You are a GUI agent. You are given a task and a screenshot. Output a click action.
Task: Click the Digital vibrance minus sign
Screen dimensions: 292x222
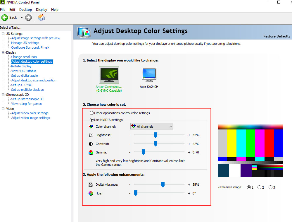click(x=130, y=185)
